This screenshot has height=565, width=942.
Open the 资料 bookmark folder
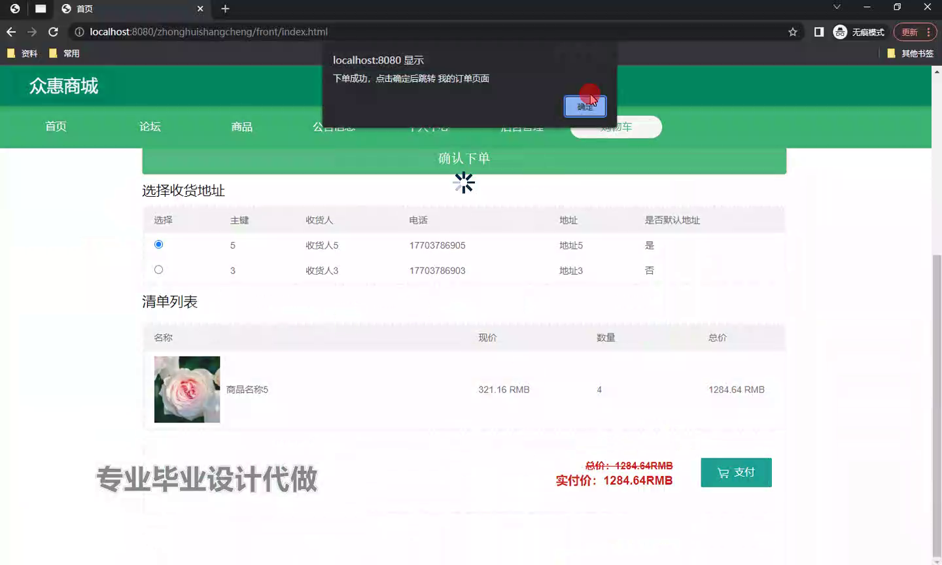click(x=22, y=54)
